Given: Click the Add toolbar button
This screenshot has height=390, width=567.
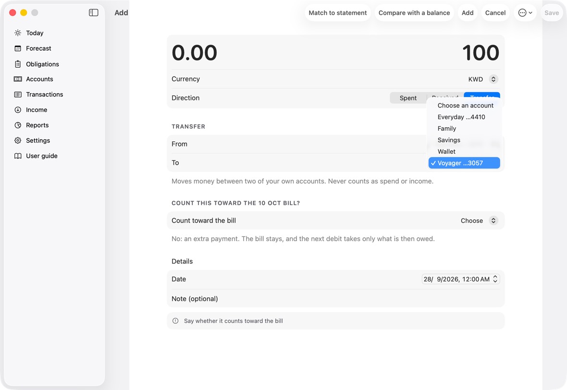Looking at the screenshot, I should [x=468, y=12].
